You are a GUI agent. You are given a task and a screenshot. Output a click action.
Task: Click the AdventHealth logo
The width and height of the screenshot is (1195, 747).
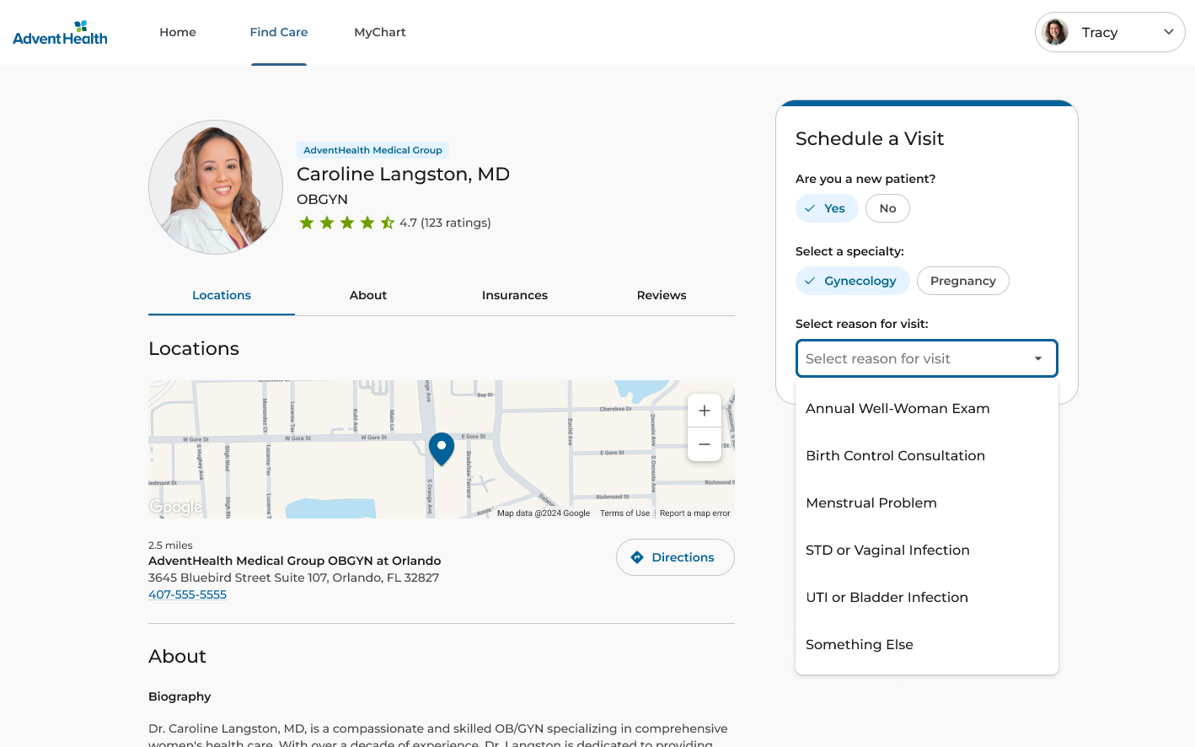click(x=60, y=33)
